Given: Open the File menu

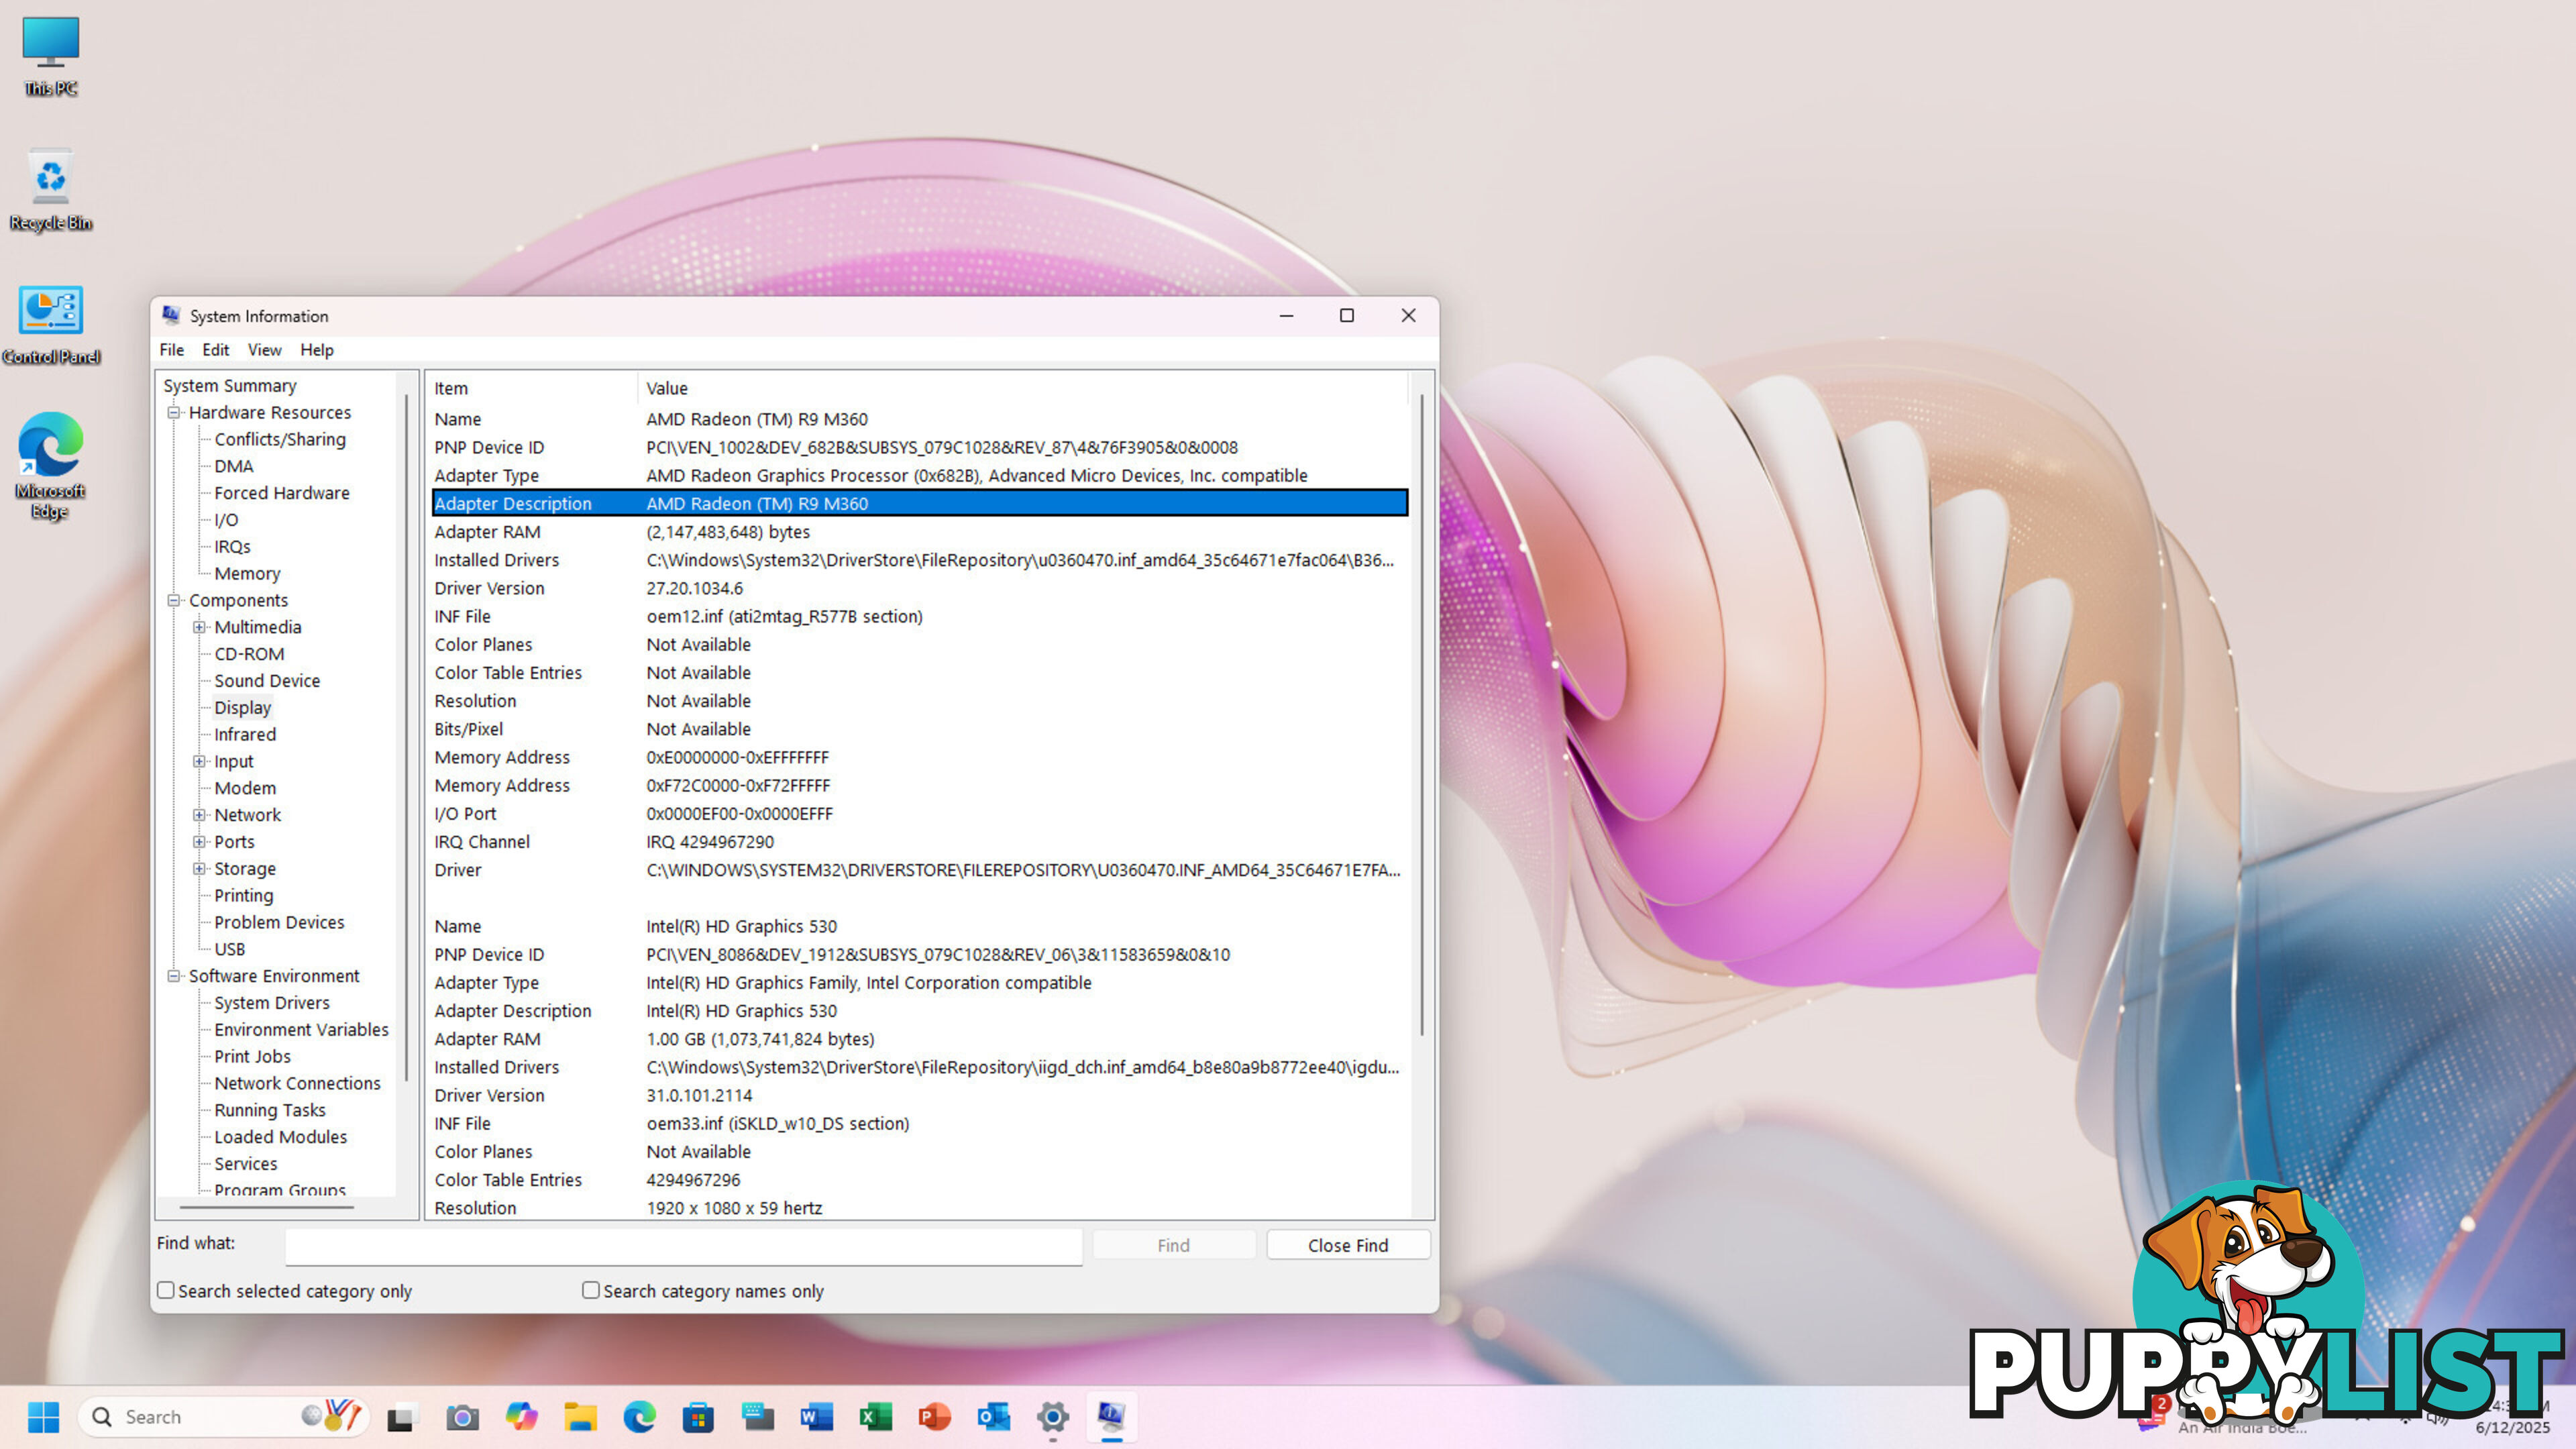Looking at the screenshot, I should point(171,350).
